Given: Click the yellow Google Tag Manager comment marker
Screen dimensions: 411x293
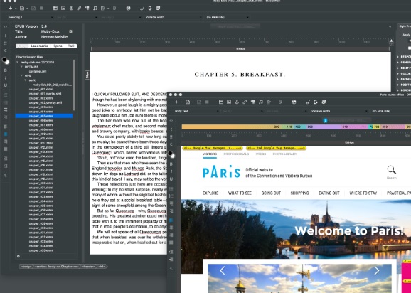Looking at the screenshot, I should pos(213,149).
